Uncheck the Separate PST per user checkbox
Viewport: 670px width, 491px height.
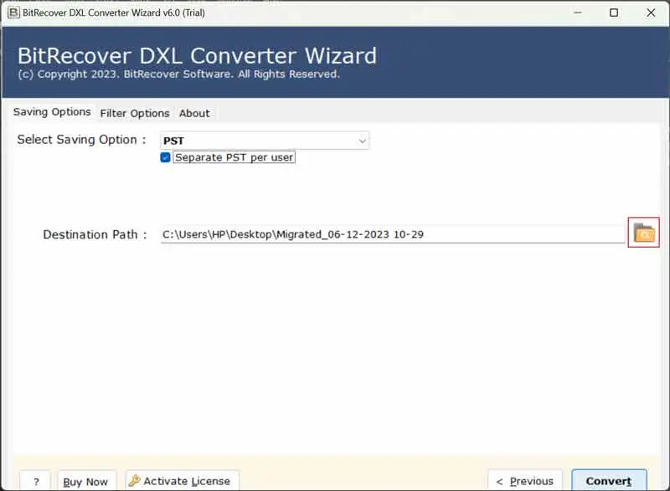pos(166,157)
